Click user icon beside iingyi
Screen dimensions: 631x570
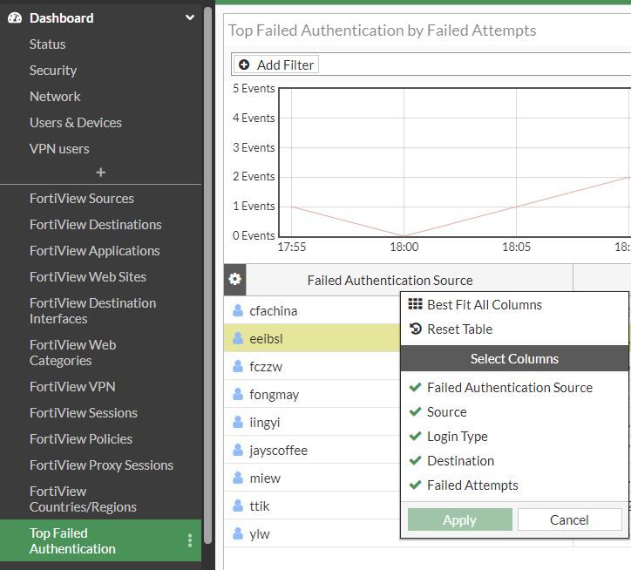[238, 422]
